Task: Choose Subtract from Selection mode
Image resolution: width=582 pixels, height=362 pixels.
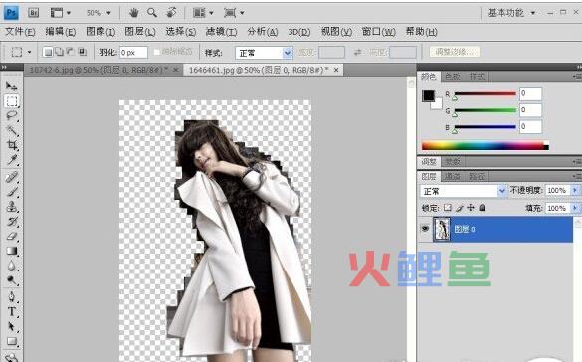Action: click(x=71, y=52)
